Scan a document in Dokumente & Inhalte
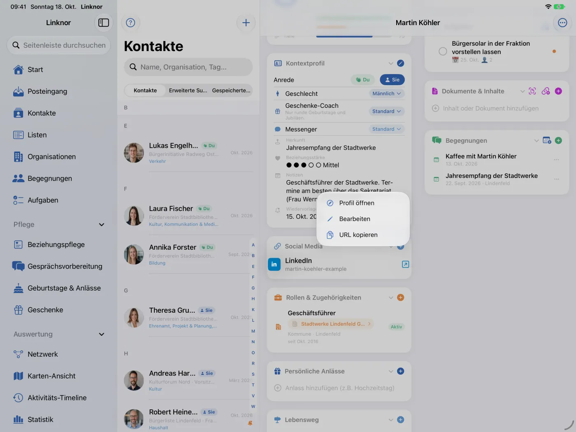Image resolution: width=576 pixels, height=432 pixels. [532, 91]
